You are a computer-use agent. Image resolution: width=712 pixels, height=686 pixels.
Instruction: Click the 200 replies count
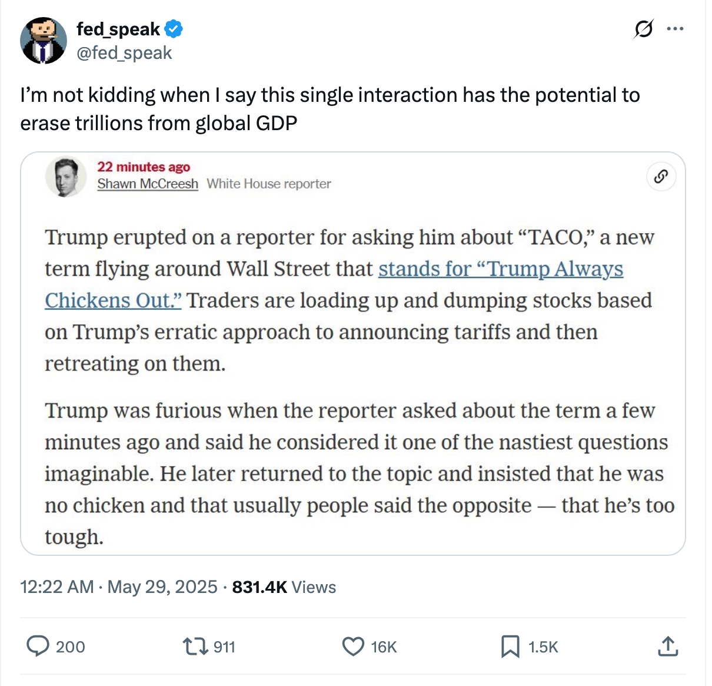click(70, 647)
